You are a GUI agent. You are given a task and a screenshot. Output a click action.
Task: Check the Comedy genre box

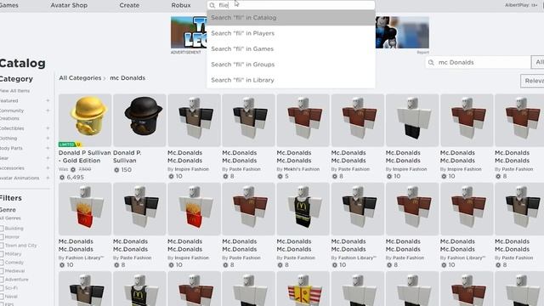(x=2, y=263)
